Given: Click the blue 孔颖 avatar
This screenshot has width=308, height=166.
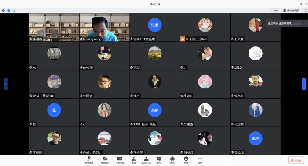Looking at the screenshot, I should coord(155,110).
